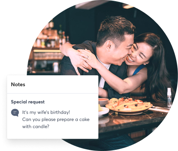Click the divider line under Notes
This screenshot has height=151, width=178.
click(x=53, y=93)
